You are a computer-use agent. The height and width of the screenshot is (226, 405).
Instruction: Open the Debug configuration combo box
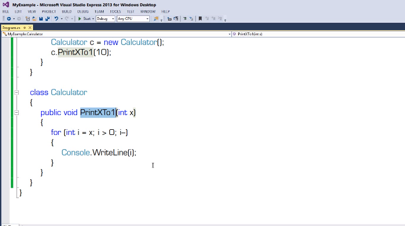(105, 19)
